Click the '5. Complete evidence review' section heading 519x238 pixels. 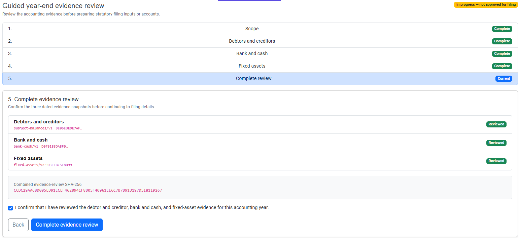[43, 100]
